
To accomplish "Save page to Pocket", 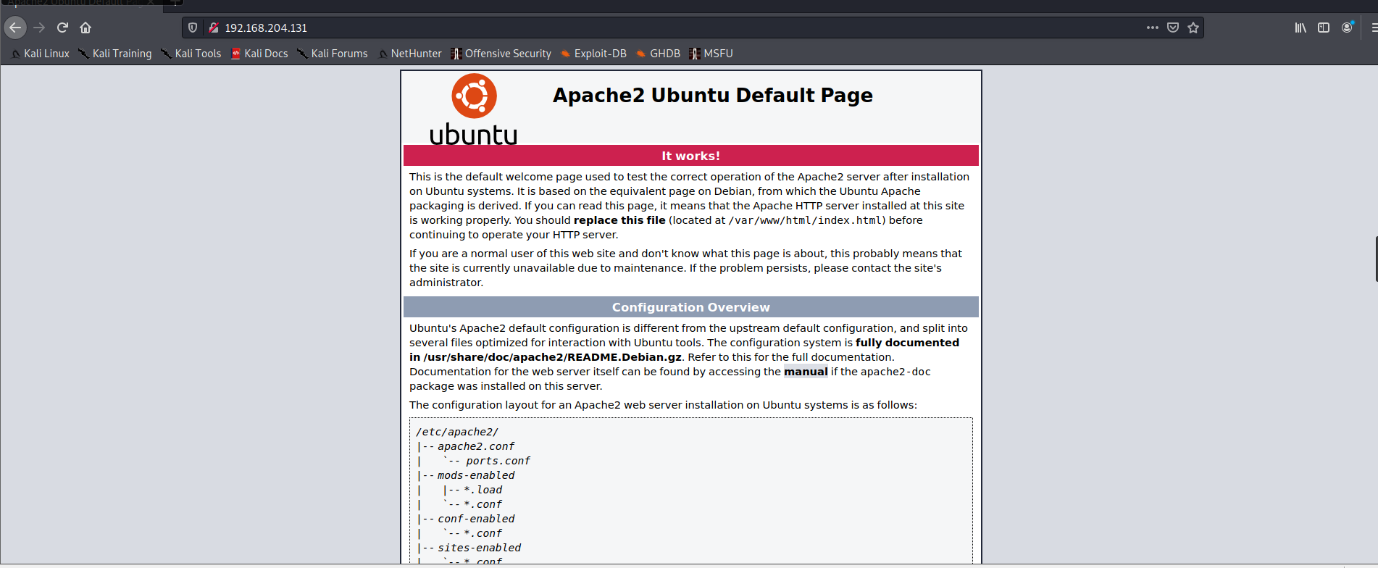I will (x=1173, y=28).
